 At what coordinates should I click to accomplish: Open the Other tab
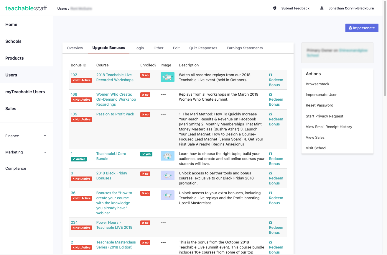click(x=158, y=48)
